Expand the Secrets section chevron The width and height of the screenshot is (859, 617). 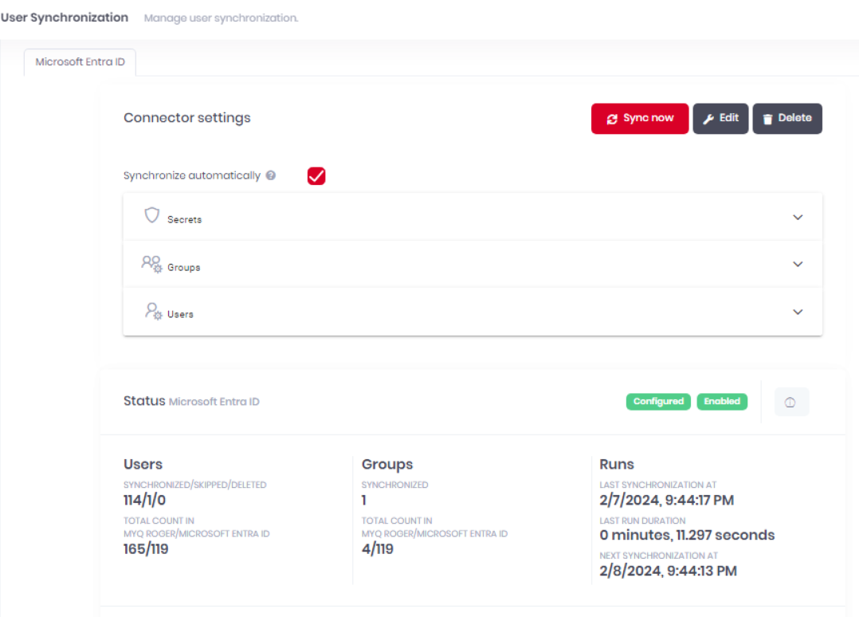click(798, 218)
